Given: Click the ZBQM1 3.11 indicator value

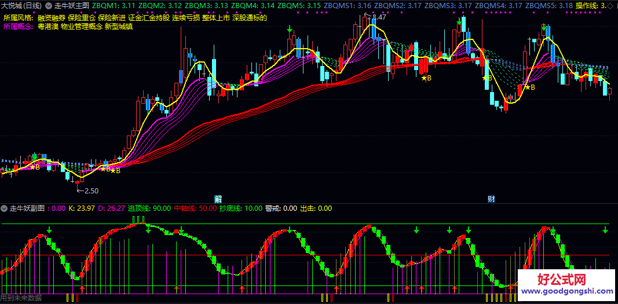Looking at the screenshot, I should click(x=114, y=6).
